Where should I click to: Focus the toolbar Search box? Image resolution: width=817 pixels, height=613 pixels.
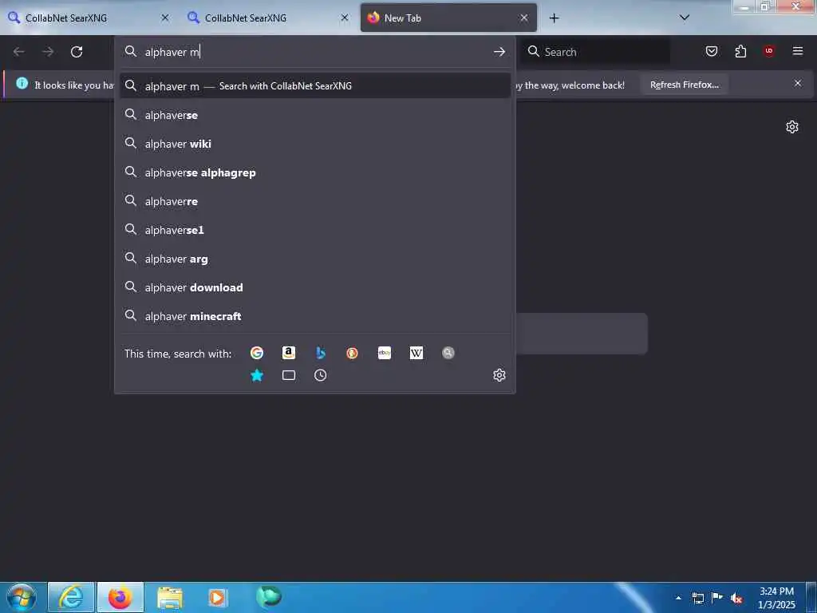pos(595,52)
